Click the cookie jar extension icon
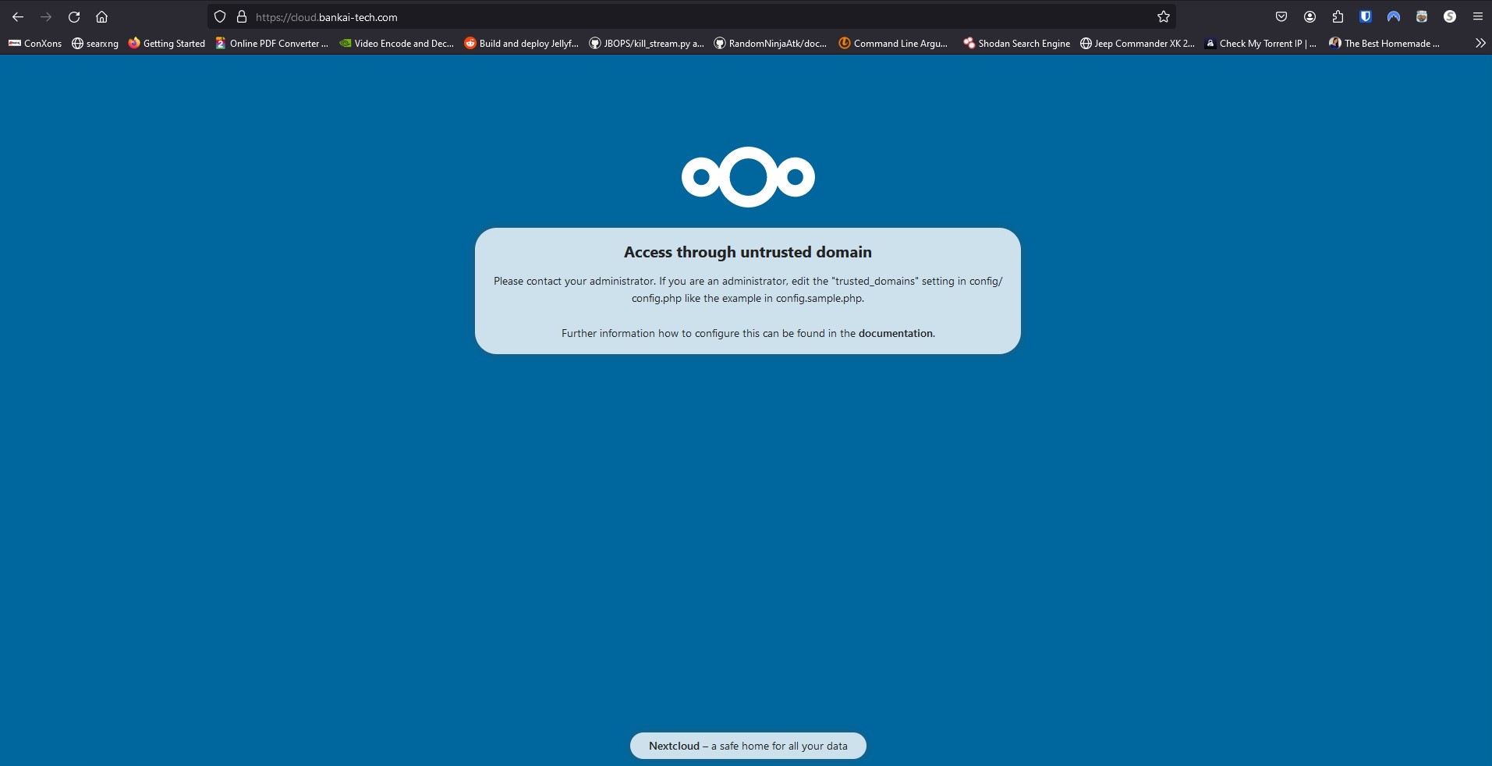1492x766 pixels. pos(1422,16)
